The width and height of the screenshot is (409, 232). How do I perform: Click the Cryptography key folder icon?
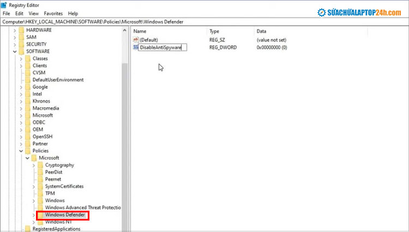(40, 165)
